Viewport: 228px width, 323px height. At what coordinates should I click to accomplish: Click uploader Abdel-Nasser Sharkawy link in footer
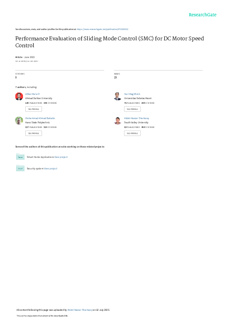(x=80, y=310)
